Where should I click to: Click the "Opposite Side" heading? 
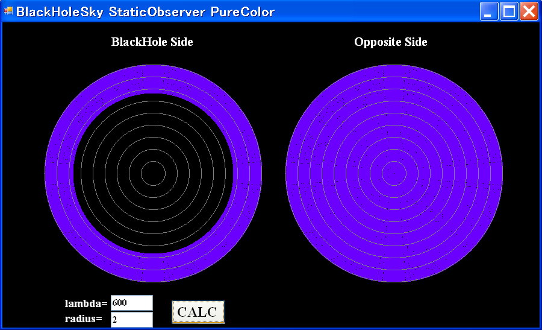coord(391,42)
